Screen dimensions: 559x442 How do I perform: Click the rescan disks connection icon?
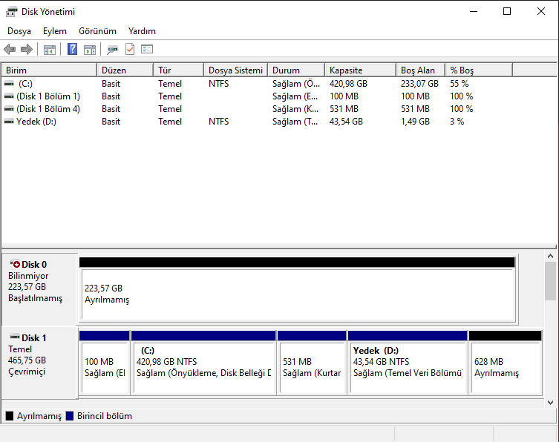coord(112,50)
